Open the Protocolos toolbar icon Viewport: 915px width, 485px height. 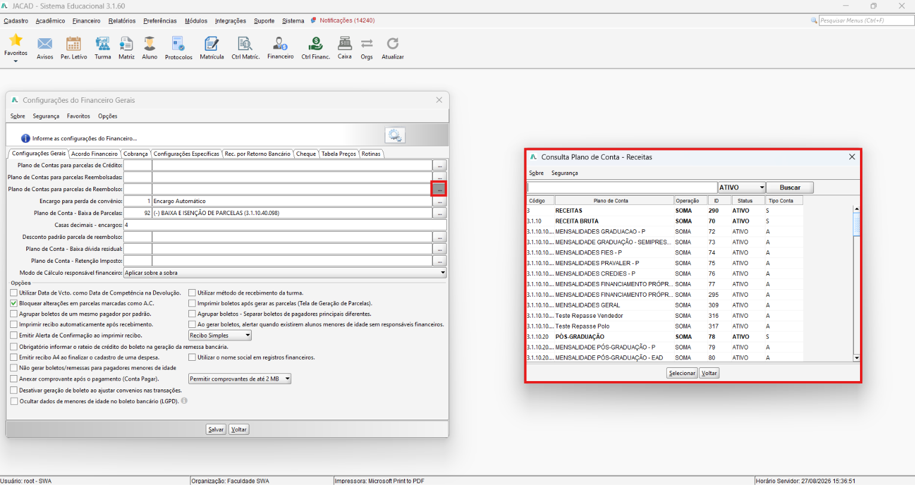coord(178,44)
